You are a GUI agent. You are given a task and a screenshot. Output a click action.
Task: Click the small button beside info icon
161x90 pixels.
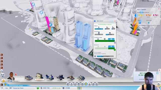point(16,81)
